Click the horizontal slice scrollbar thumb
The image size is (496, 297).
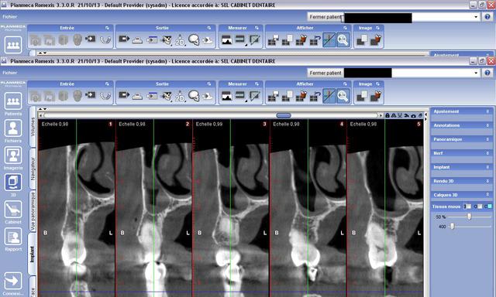(284, 115)
